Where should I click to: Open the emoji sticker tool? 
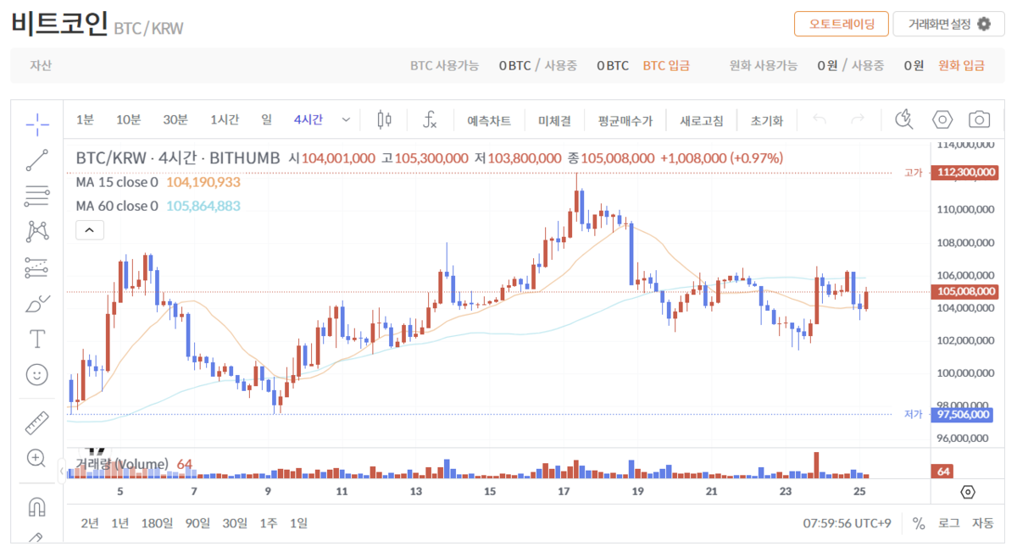[37, 374]
